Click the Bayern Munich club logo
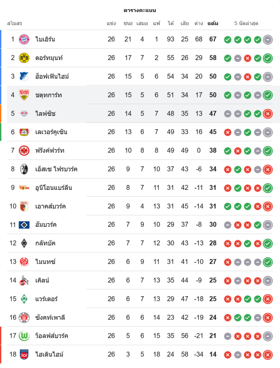 tap(24, 39)
